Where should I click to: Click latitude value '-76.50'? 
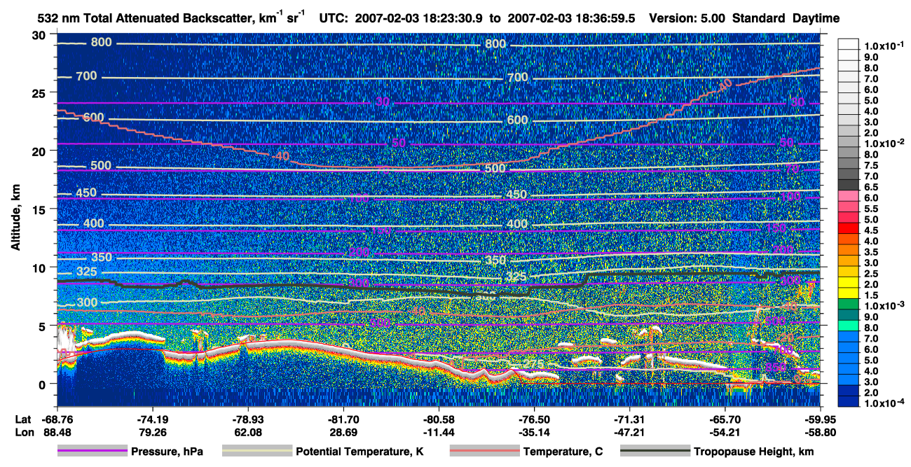click(x=534, y=419)
